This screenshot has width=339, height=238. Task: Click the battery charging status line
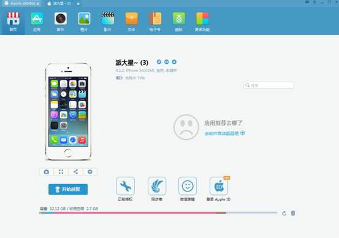131,78
